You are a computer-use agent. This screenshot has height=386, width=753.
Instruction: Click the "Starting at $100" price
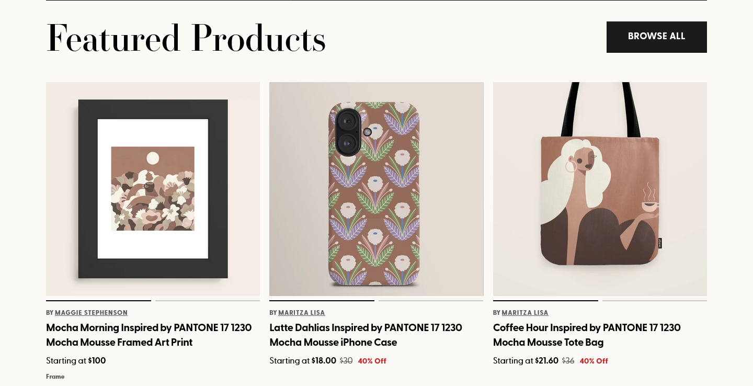tap(76, 360)
